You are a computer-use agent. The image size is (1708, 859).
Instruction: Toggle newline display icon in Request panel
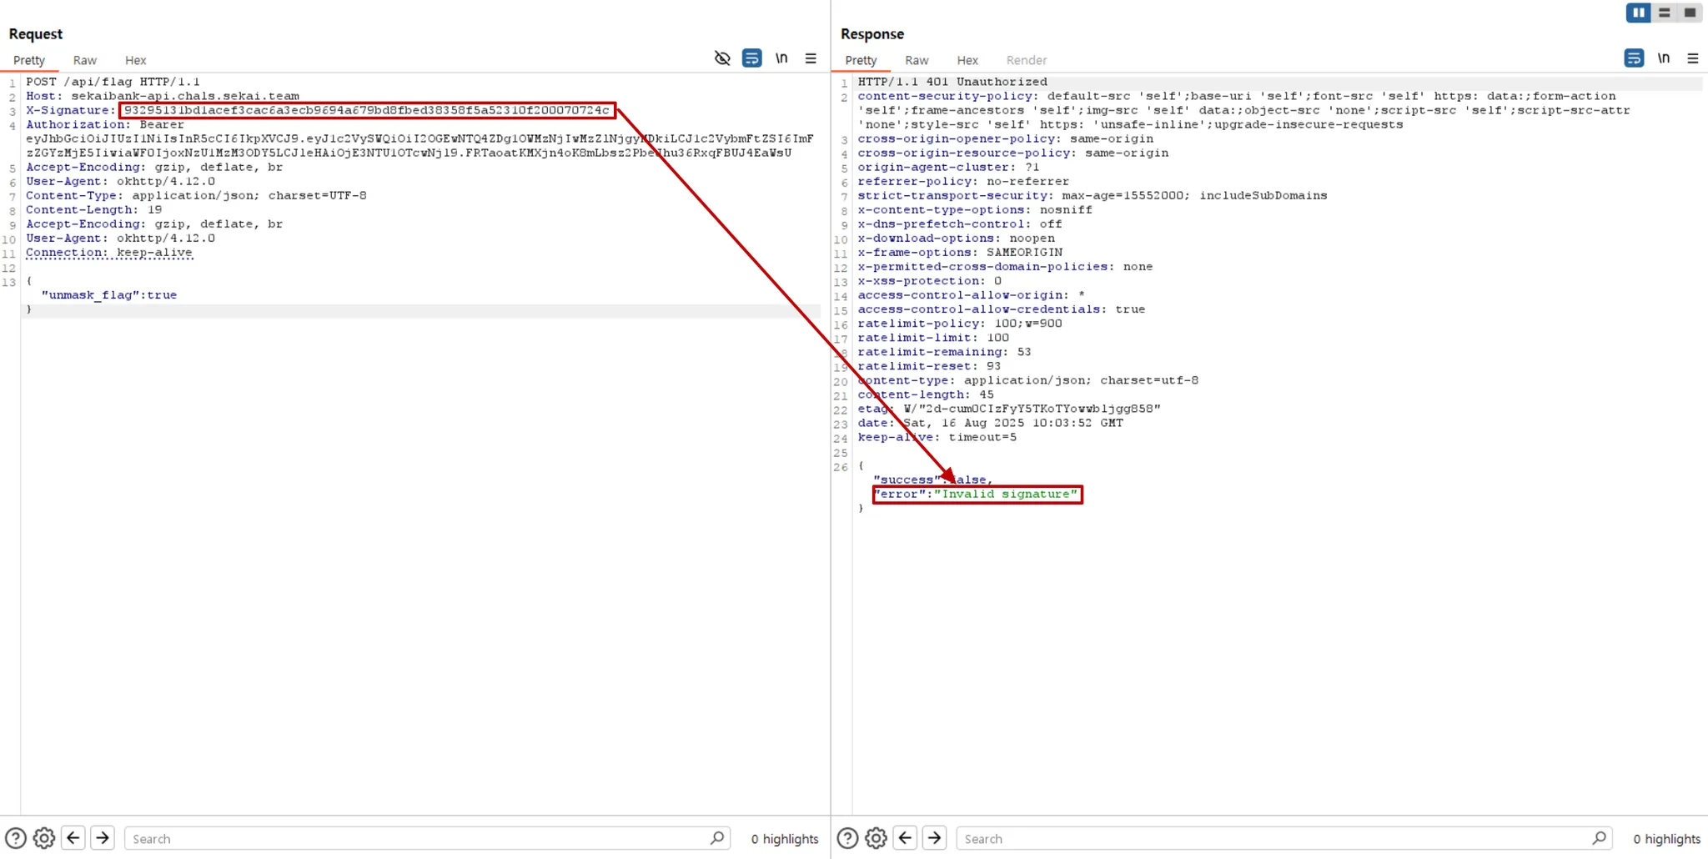[x=781, y=58]
